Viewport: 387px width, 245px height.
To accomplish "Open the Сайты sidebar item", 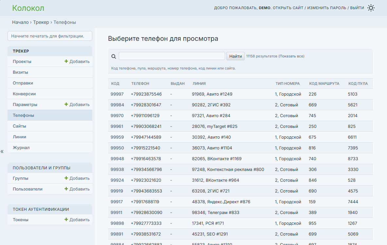I will [x=19, y=126].
